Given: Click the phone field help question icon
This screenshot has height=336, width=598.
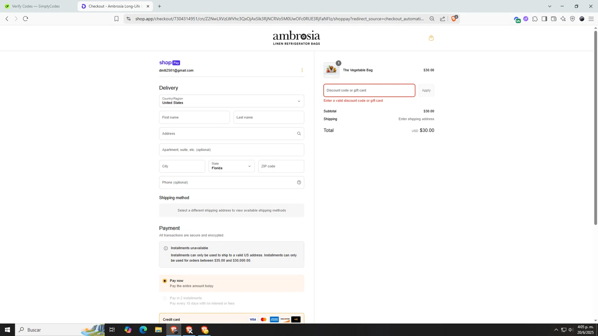Looking at the screenshot, I should 299,182.
